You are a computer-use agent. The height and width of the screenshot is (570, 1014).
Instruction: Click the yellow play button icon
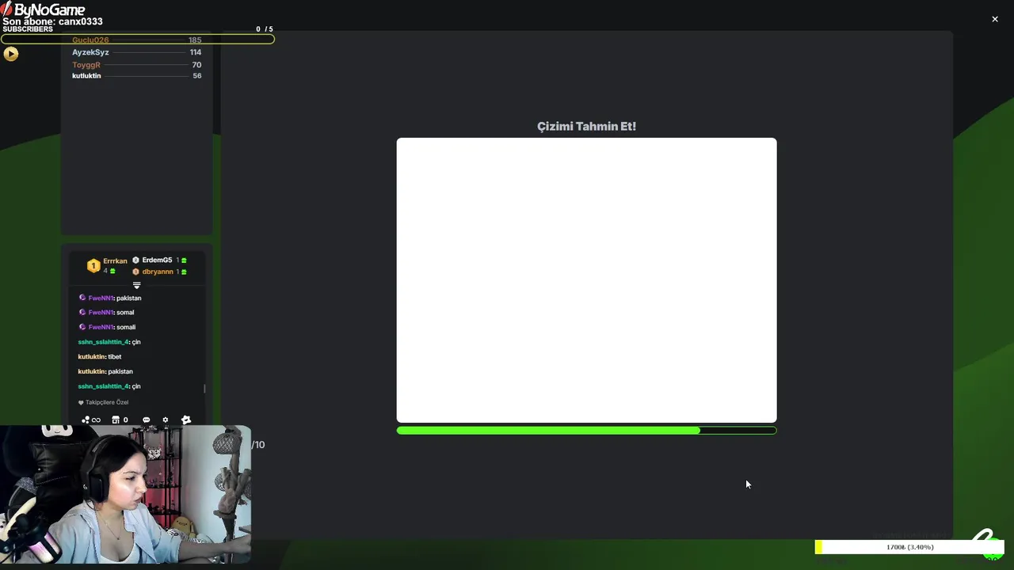[10, 54]
